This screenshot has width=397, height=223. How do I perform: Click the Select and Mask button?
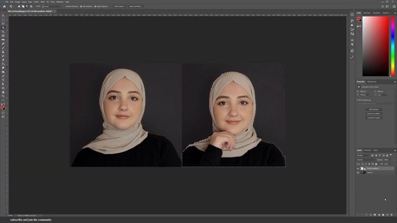(135, 6)
